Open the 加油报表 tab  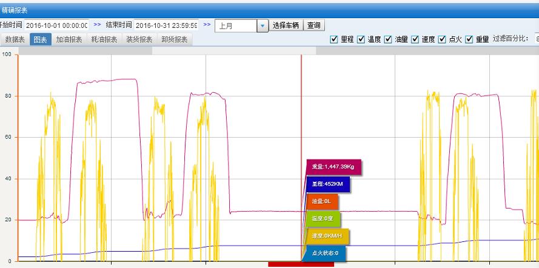pyautogui.click(x=69, y=39)
